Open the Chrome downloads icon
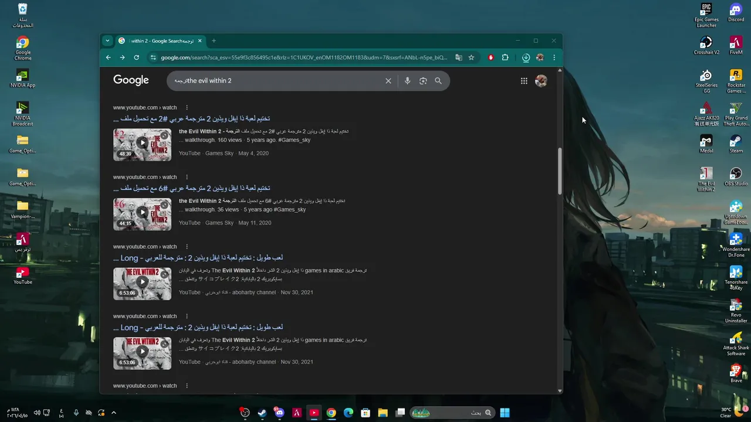Viewport: 751px width, 422px height. pyautogui.click(x=526, y=57)
